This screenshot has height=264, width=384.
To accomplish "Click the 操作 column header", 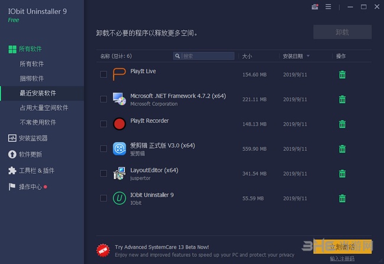I will (x=341, y=56).
